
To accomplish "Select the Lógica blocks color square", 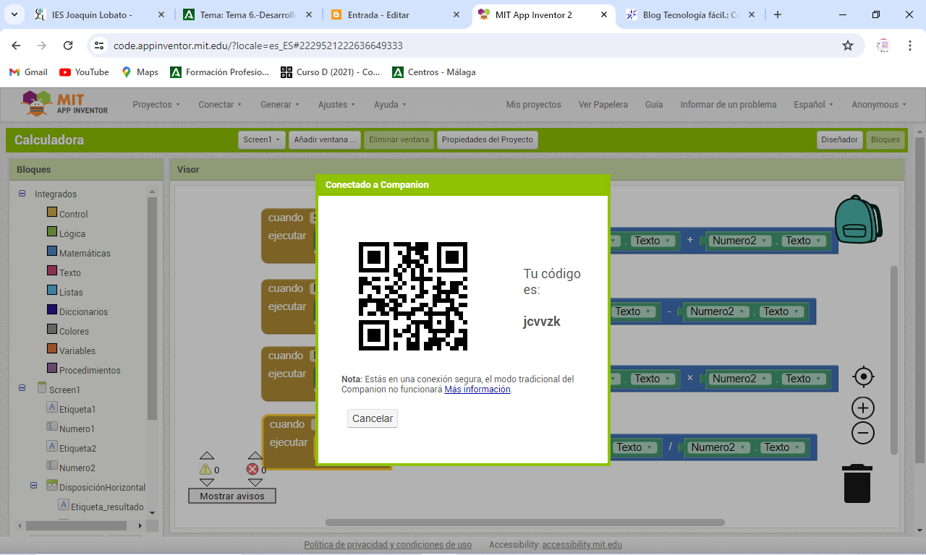I will pos(52,232).
